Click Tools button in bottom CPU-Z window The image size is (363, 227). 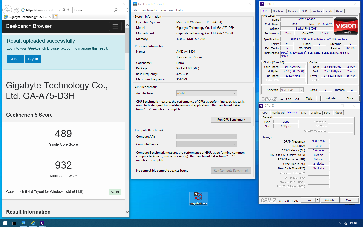(x=308, y=200)
